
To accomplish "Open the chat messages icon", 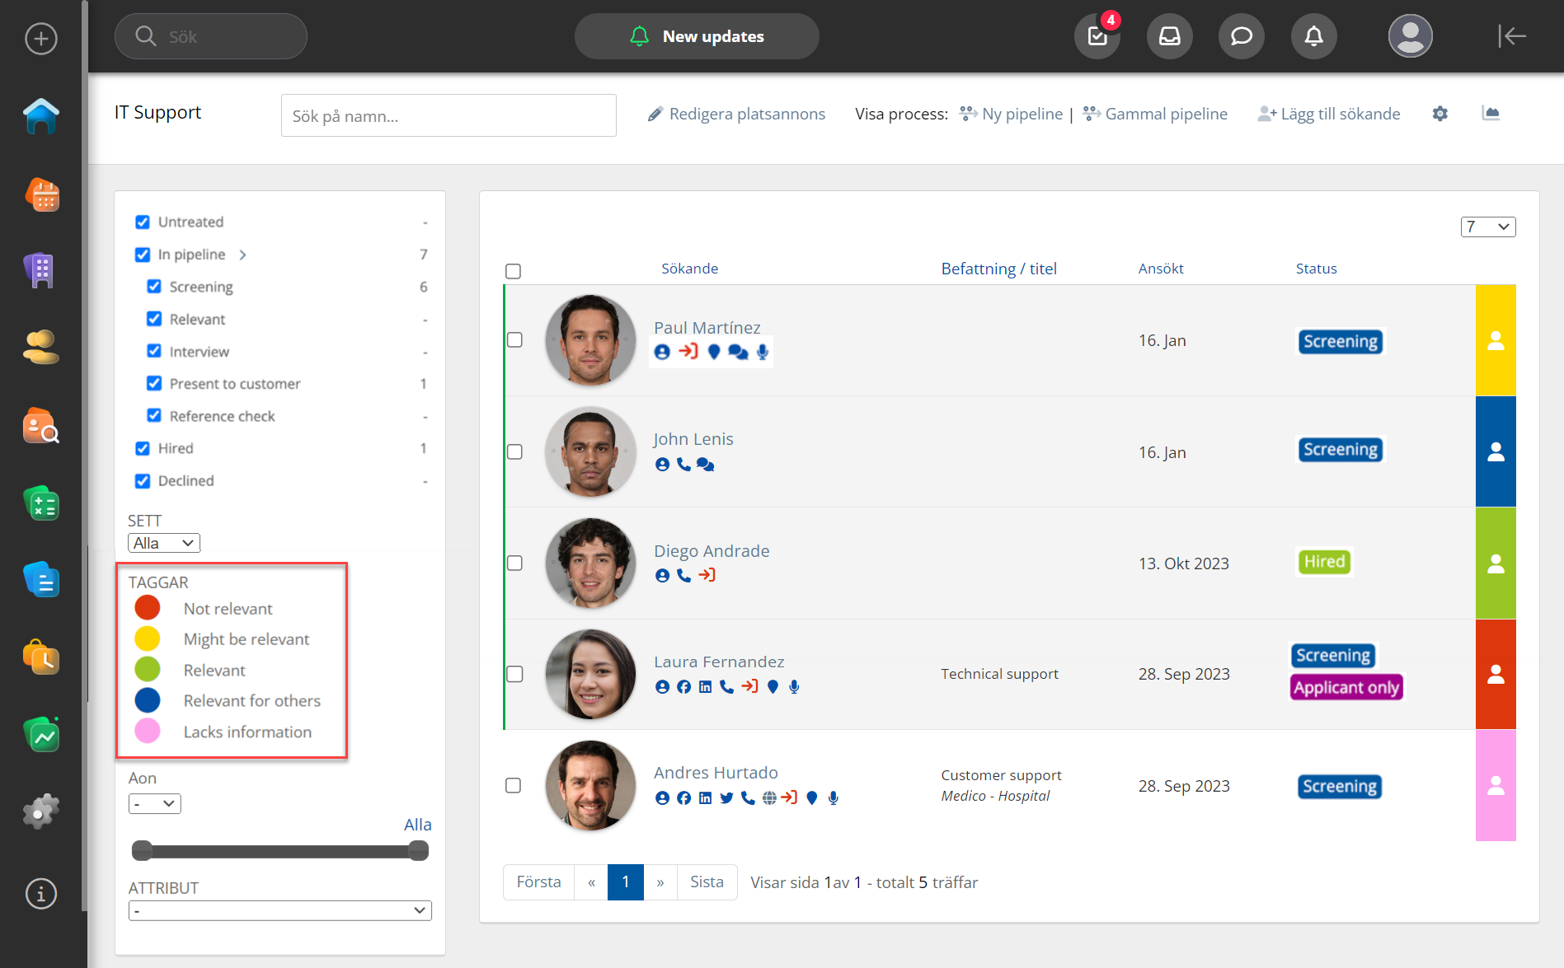I will click(x=1241, y=36).
